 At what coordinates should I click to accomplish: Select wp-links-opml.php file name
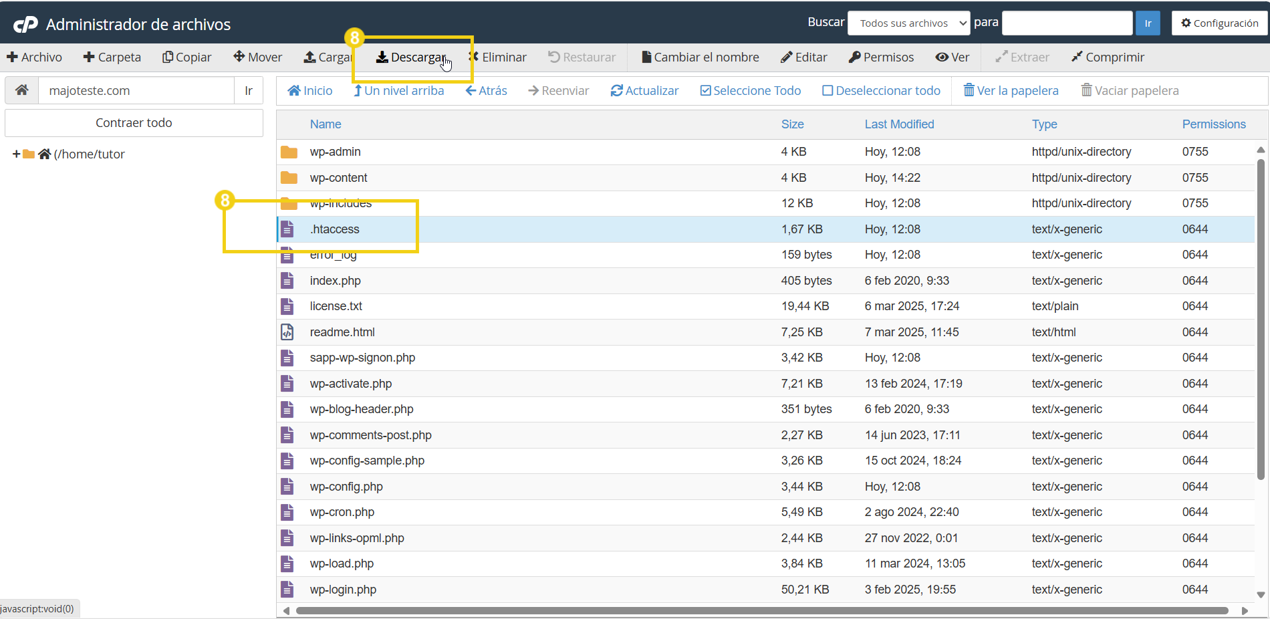(357, 538)
